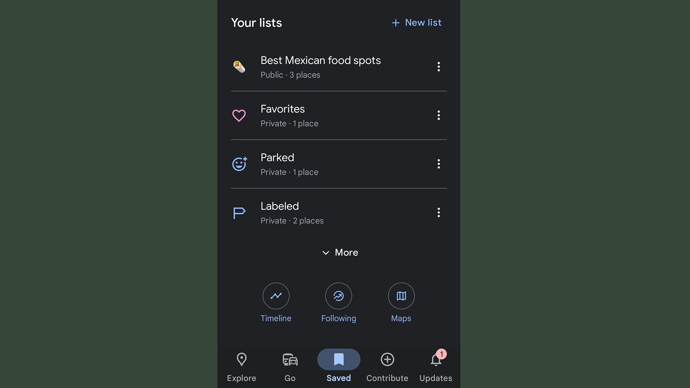Tap the Saved bookmark icon

(339, 359)
